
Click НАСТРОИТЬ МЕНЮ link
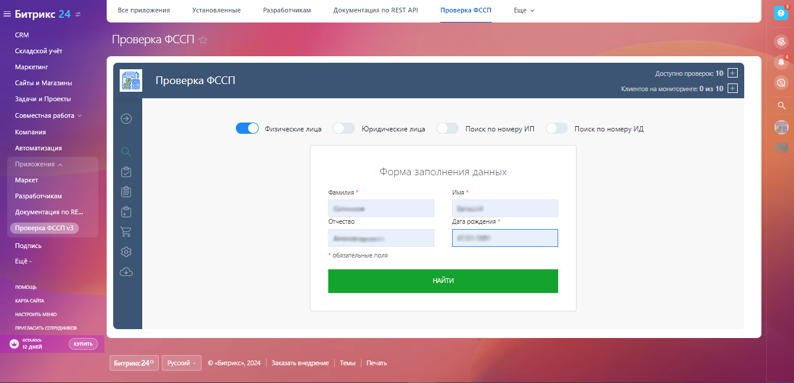pyautogui.click(x=36, y=314)
